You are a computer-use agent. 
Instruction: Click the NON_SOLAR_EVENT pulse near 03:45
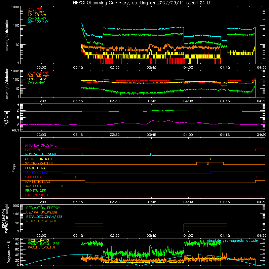pos(151,154)
